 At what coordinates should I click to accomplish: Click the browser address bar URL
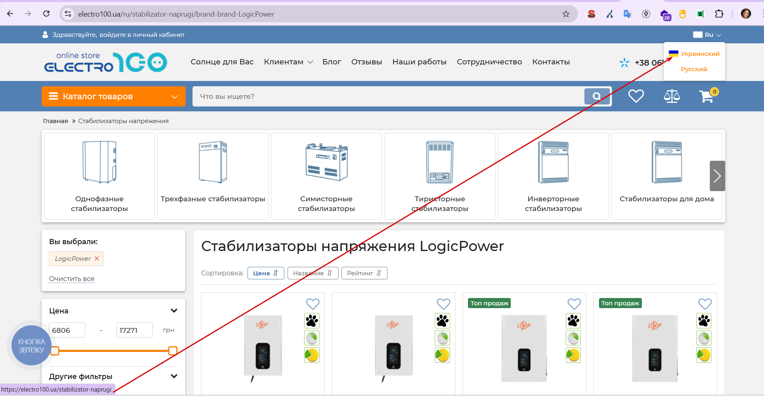point(176,14)
